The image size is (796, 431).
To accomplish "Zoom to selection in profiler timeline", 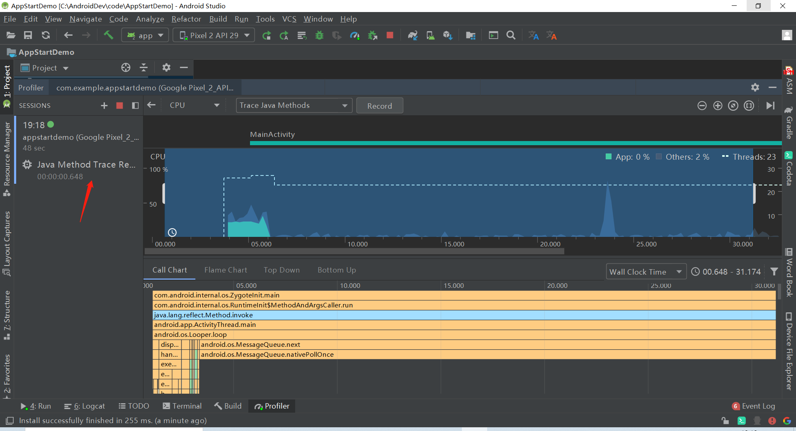I will click(x=749, y=106).
